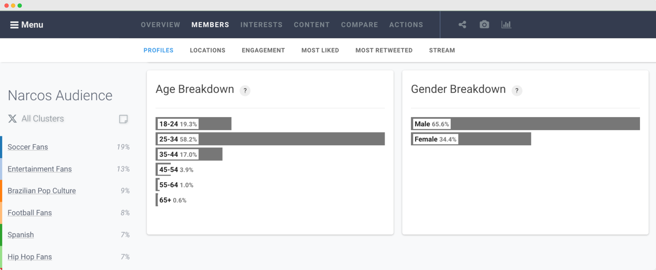Viewport: 656px width, 270px height.
Task: Click the Female gender bar
Action: [x=471, y=139]
